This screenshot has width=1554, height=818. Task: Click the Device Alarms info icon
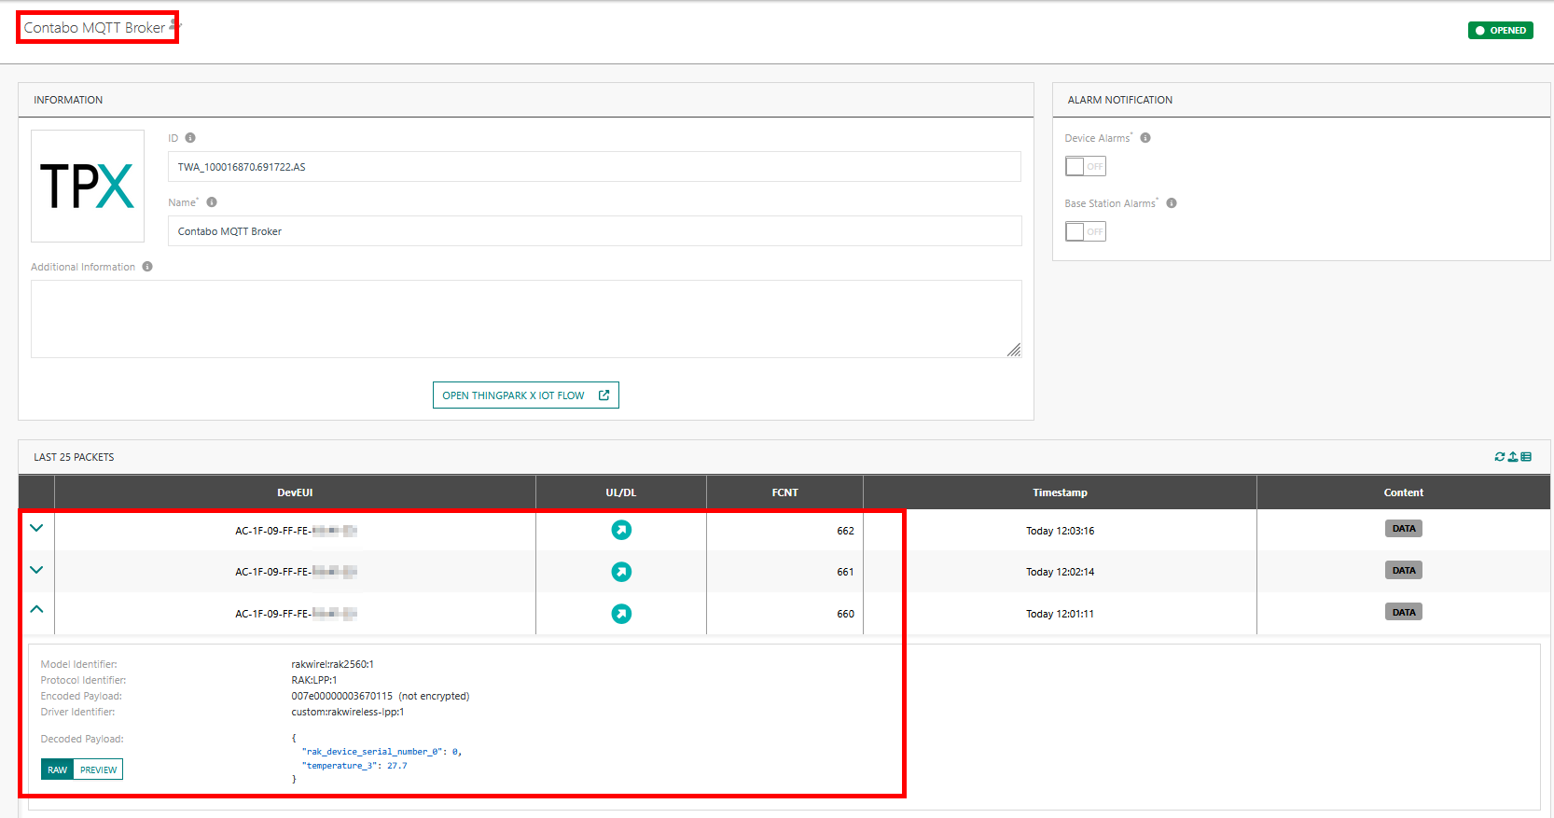[1145, 138]
